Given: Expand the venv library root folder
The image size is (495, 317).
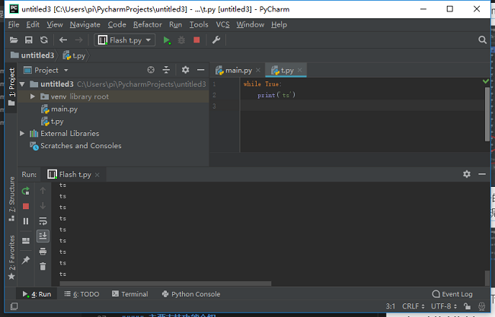Looking at the screenshot, I should point(33,97).
